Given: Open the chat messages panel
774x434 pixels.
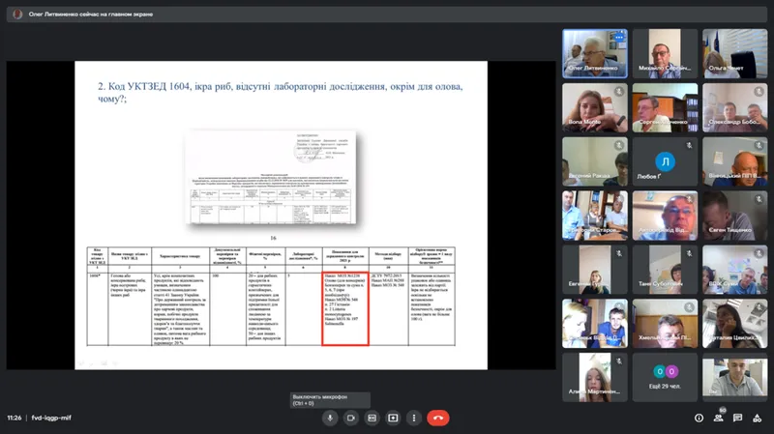Looking at the screenshot, I should (737, 418).
